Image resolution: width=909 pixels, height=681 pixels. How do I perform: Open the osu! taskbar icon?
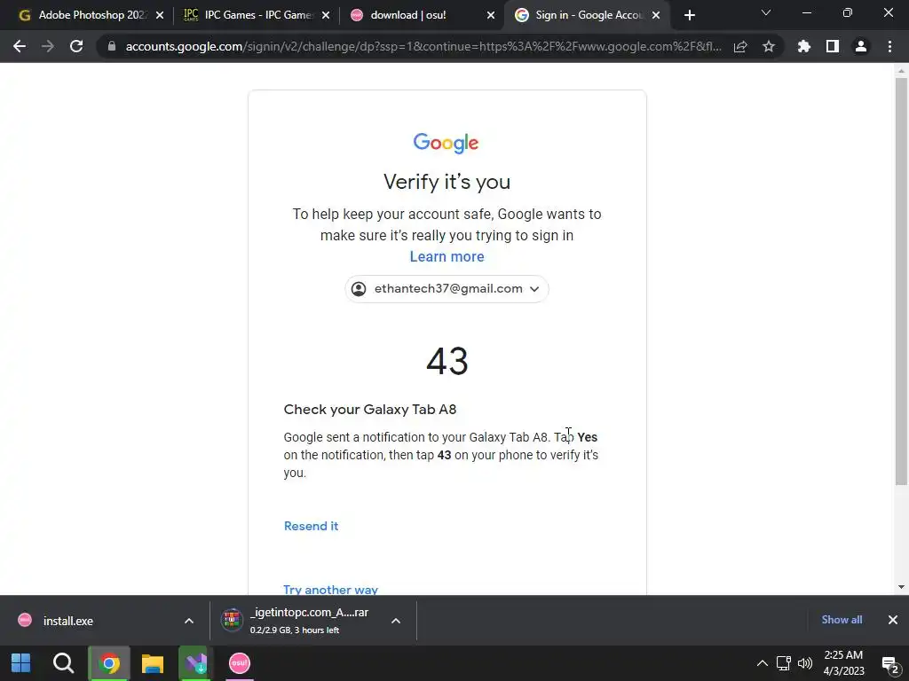[240, 663]
